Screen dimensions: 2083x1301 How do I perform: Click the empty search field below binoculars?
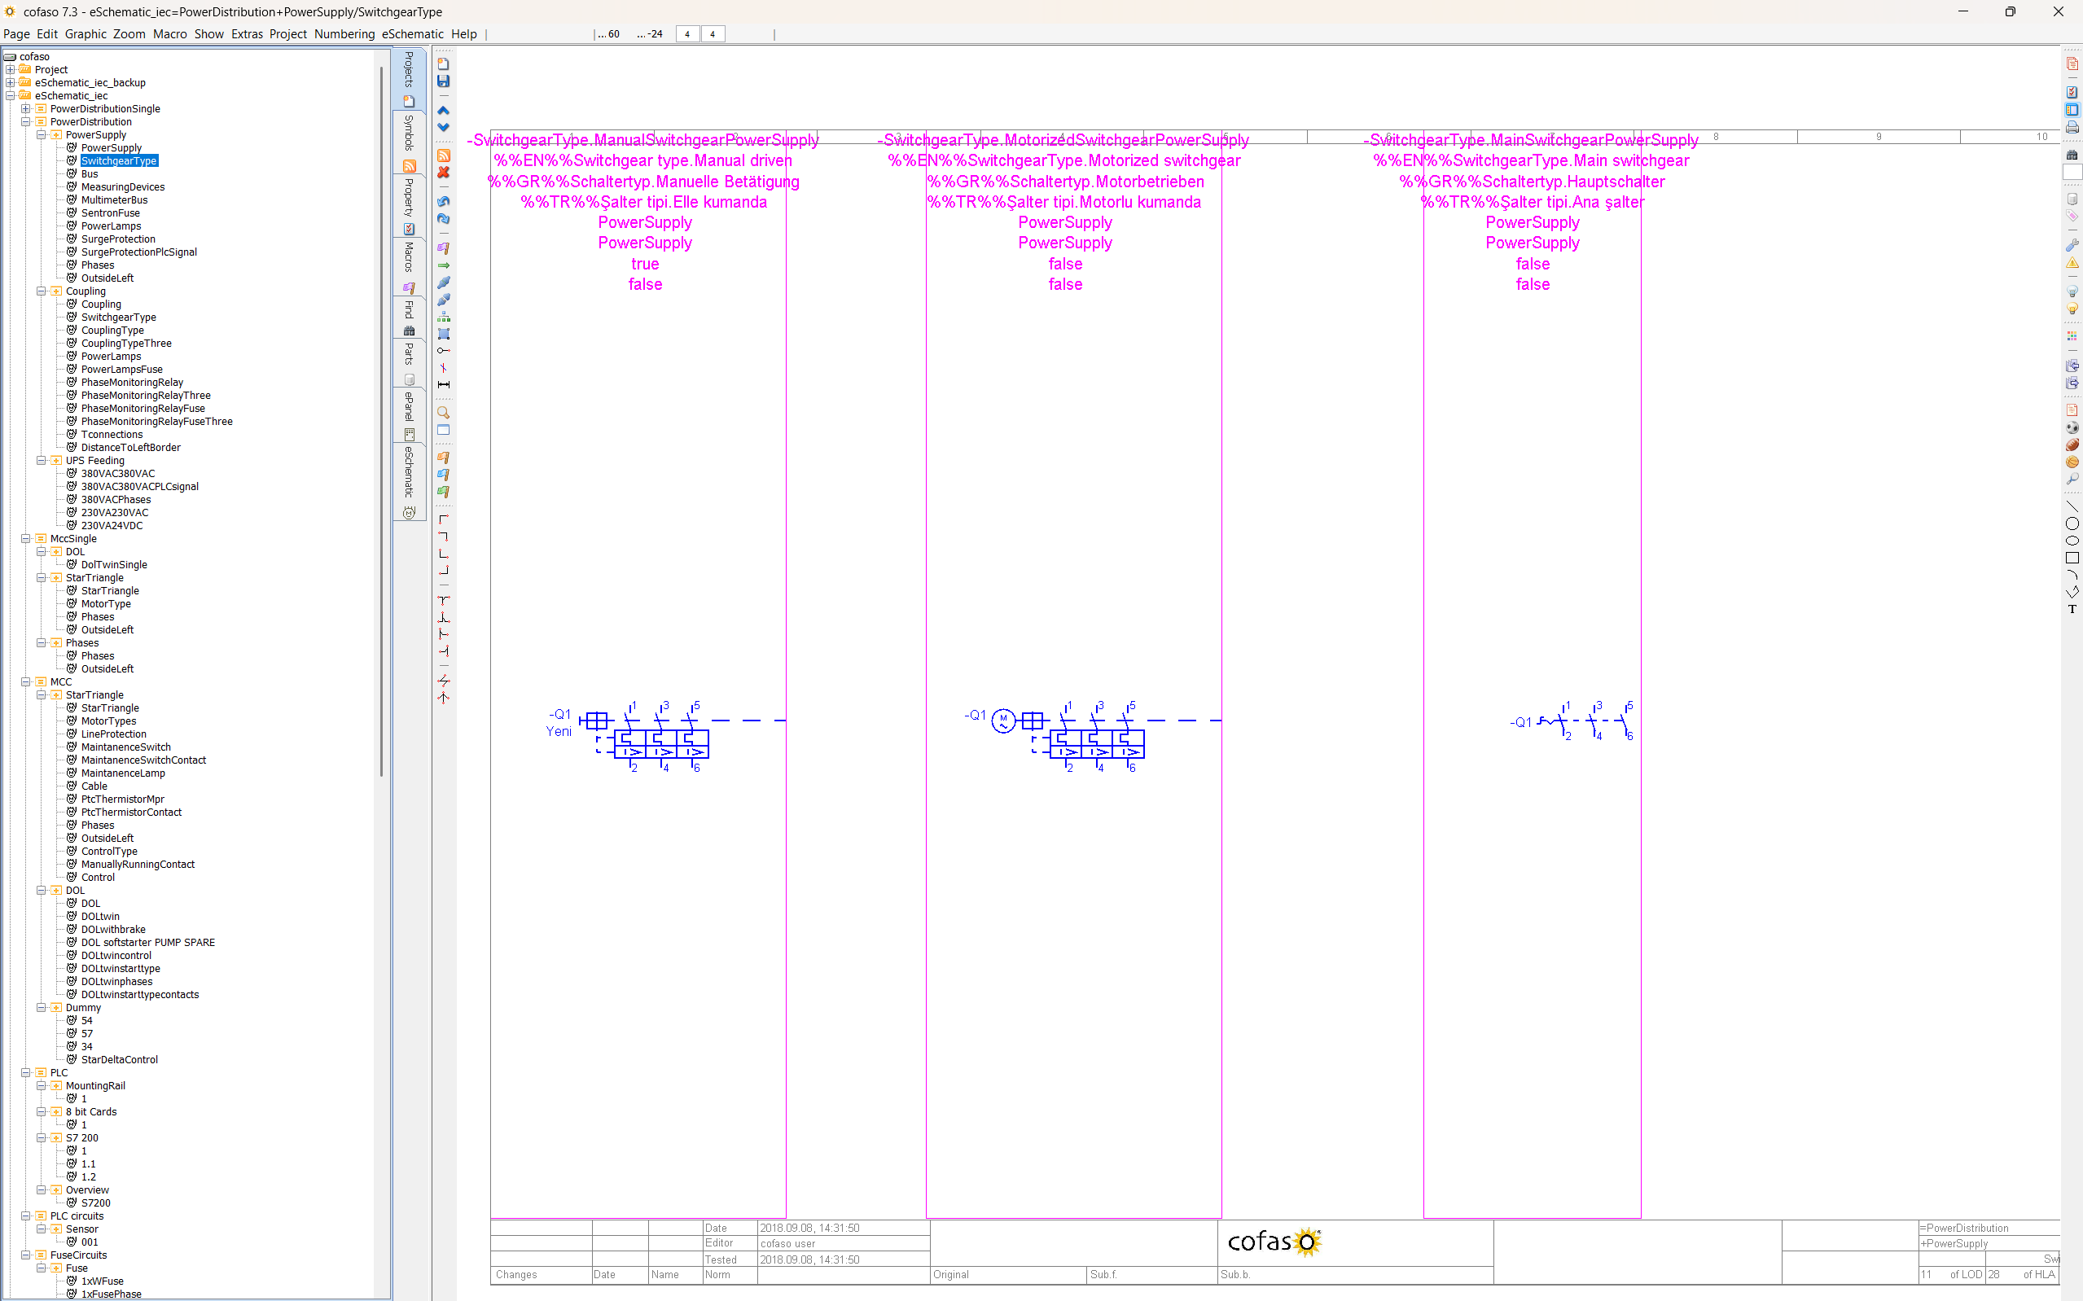(x=2072, y=172)
